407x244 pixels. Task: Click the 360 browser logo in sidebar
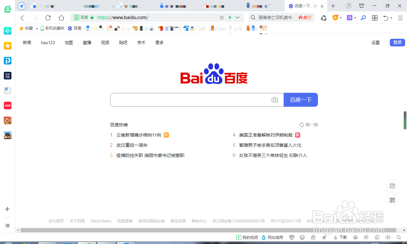click(8, 9)
